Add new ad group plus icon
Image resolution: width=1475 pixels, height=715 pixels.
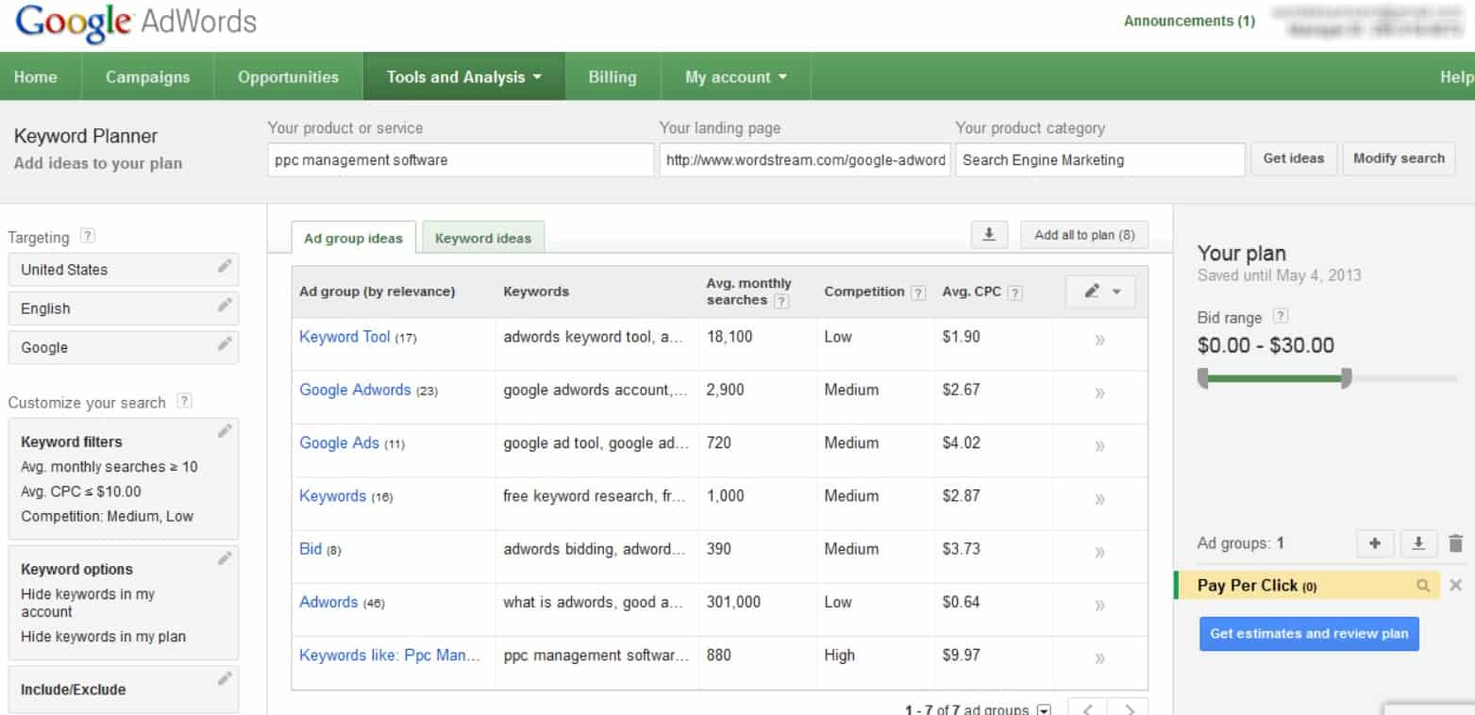1375,543
